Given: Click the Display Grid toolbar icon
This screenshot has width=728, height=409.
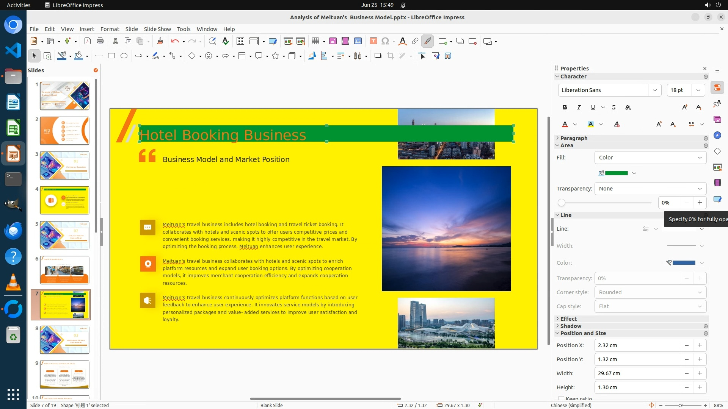Looking at the screenshot, I should click(x=240, y=41).
